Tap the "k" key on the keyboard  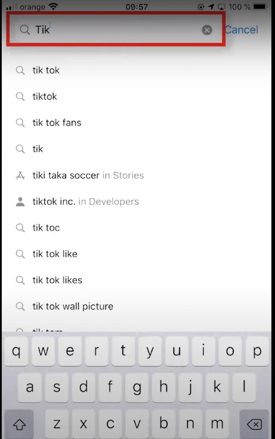coord(217,387)
